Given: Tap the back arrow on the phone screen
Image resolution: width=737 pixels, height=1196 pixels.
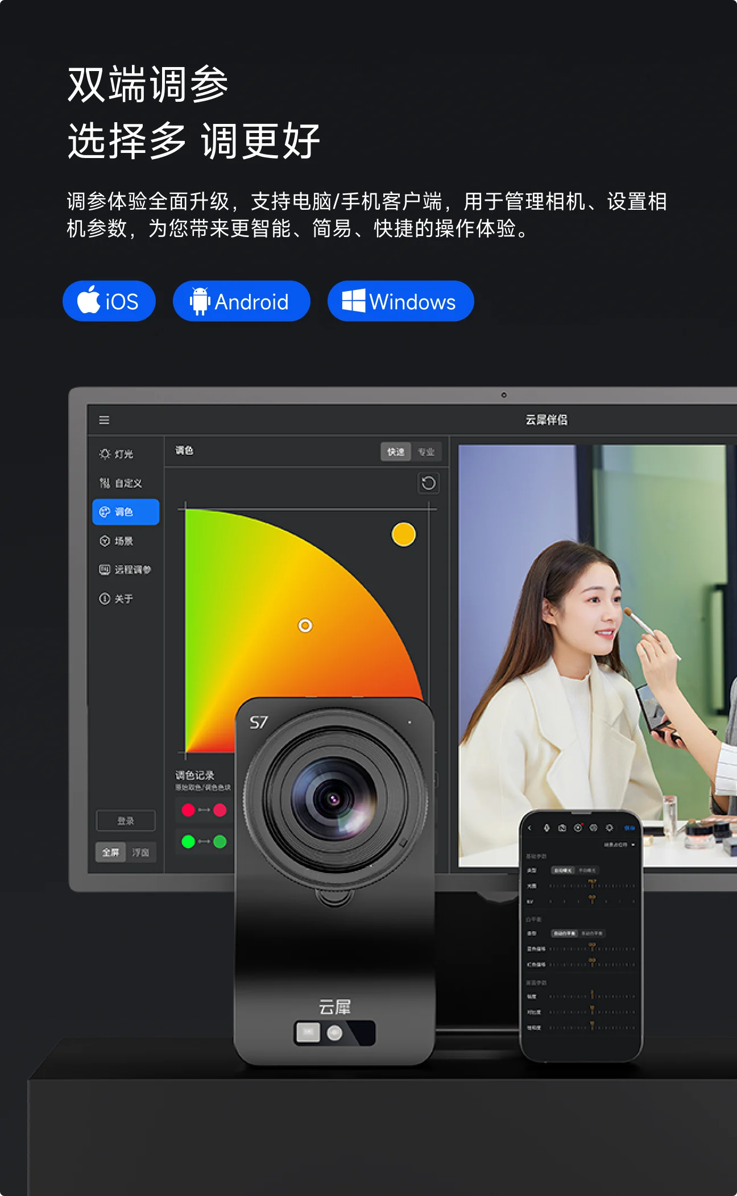Looking at the screenshot, I should coord(529,828).
